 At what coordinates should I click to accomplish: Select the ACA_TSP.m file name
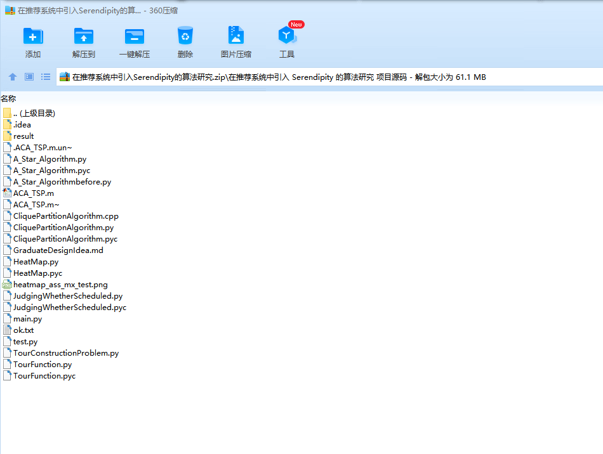(34, 193)
